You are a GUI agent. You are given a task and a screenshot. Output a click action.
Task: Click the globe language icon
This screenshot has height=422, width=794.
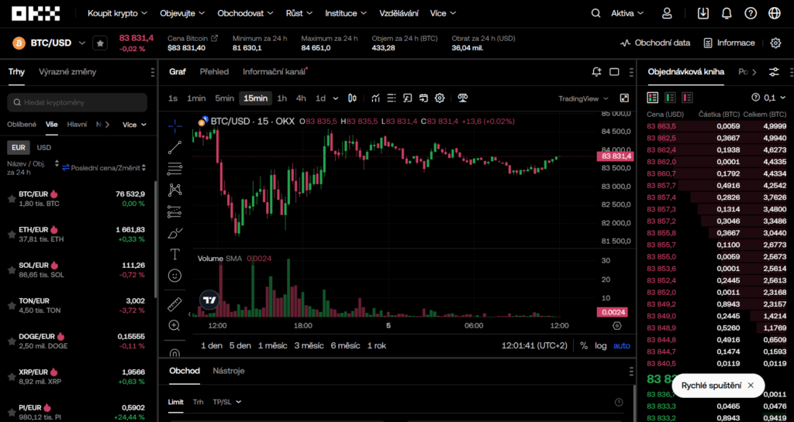coord(775,13)
